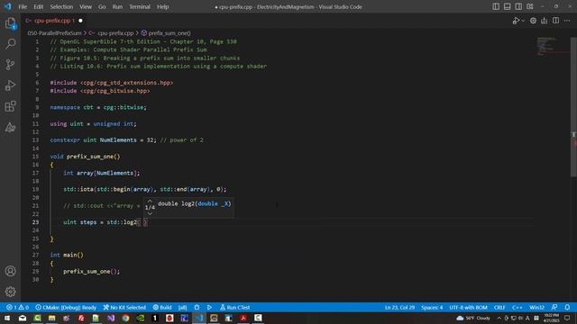577x324 pixels.
Task: Open the NVIDIA app in taskbar
Action: [141, 318]
